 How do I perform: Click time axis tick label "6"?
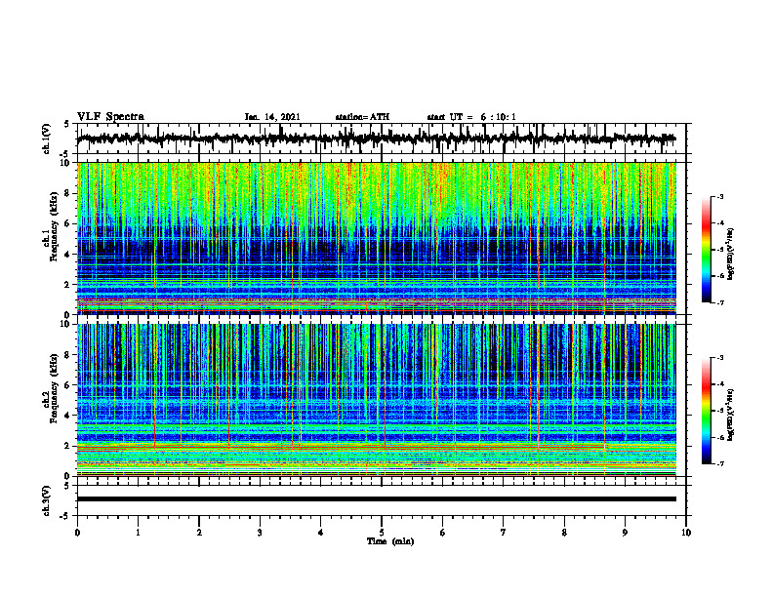click(x=443, y=533)
